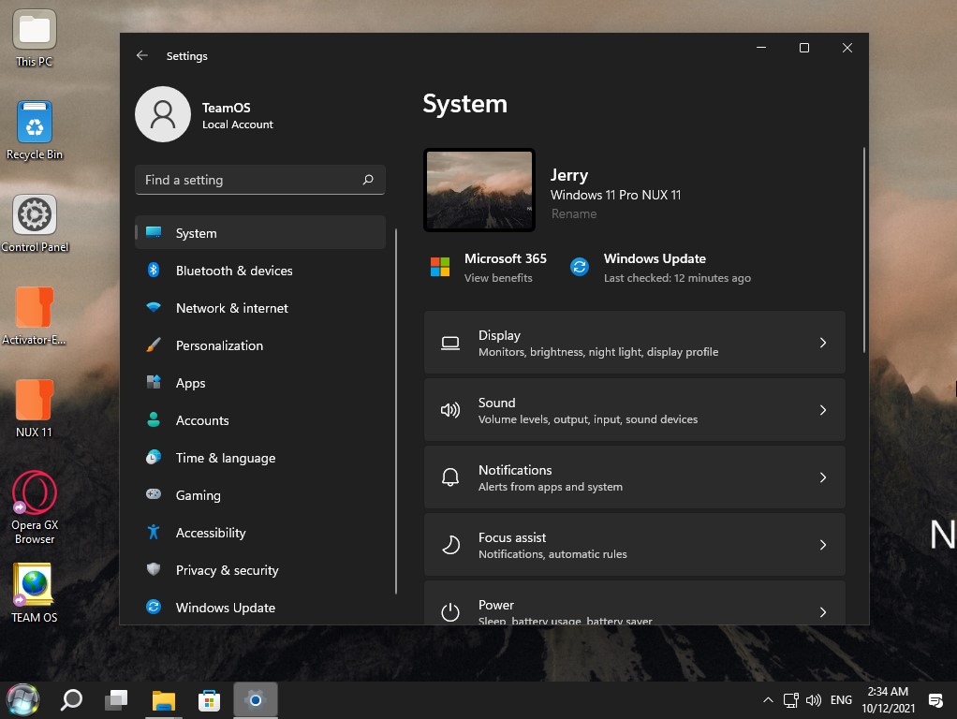View Microsoft 365 benefits
The height and width of the screenshot is (719, 957).
pyautogui.click(x=498, y=278)
